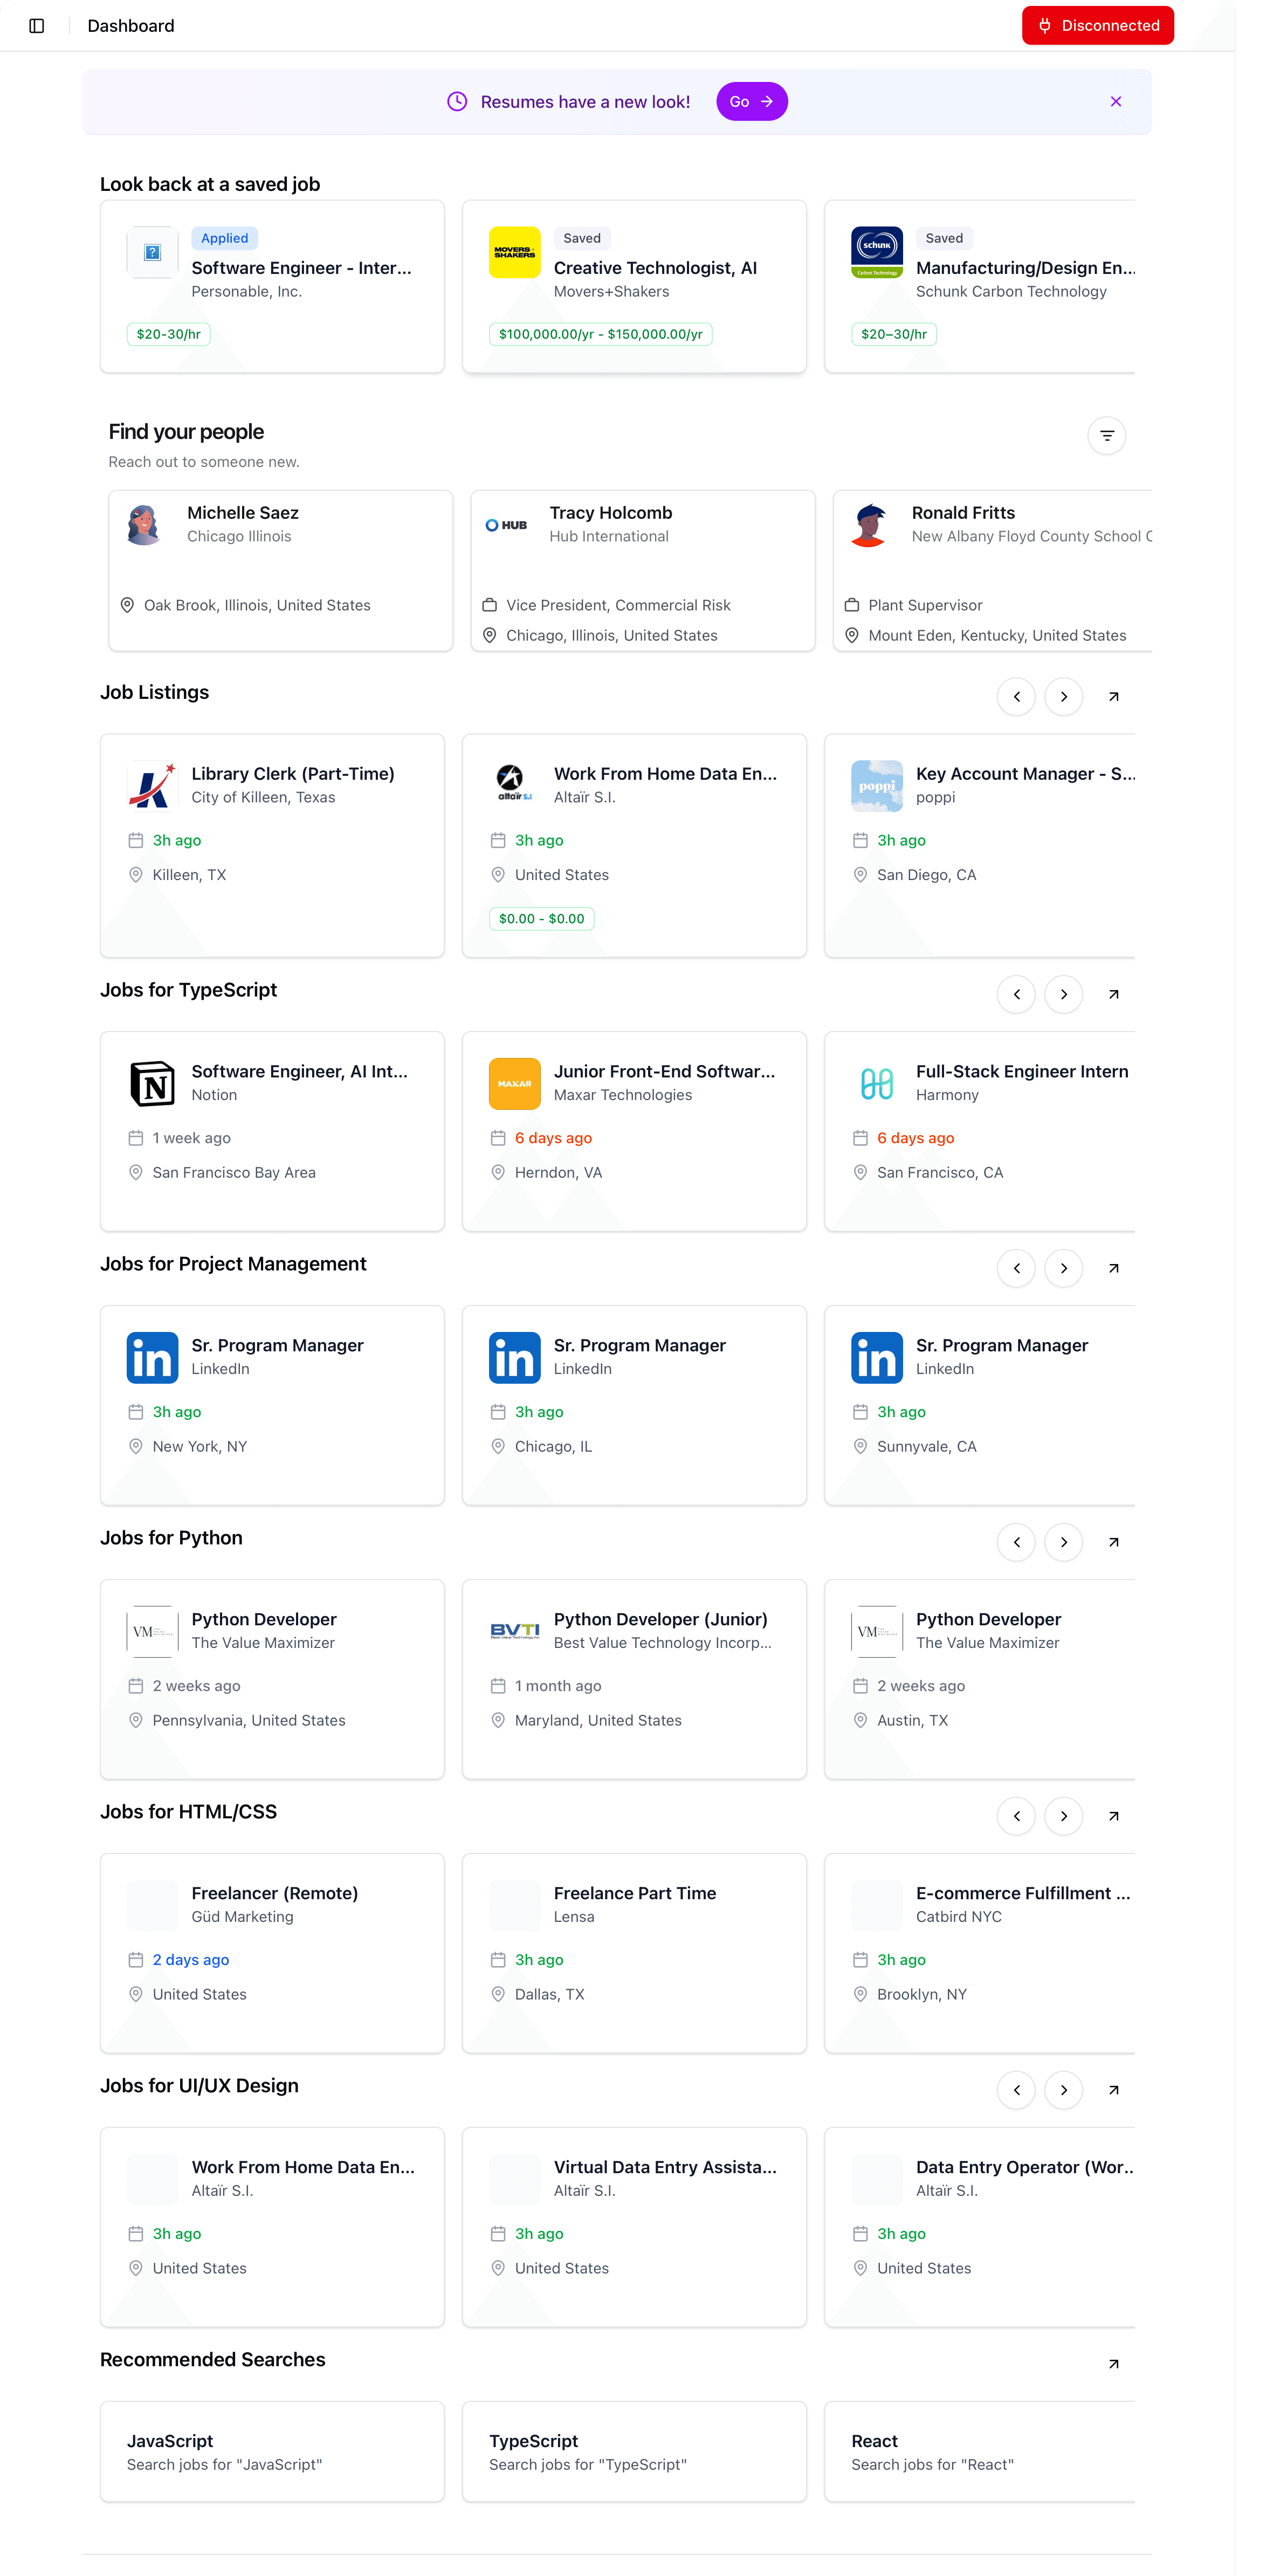1287x2576 pixels.
Task: Open the Find your people filter
Action: (x=1106, y=436)
